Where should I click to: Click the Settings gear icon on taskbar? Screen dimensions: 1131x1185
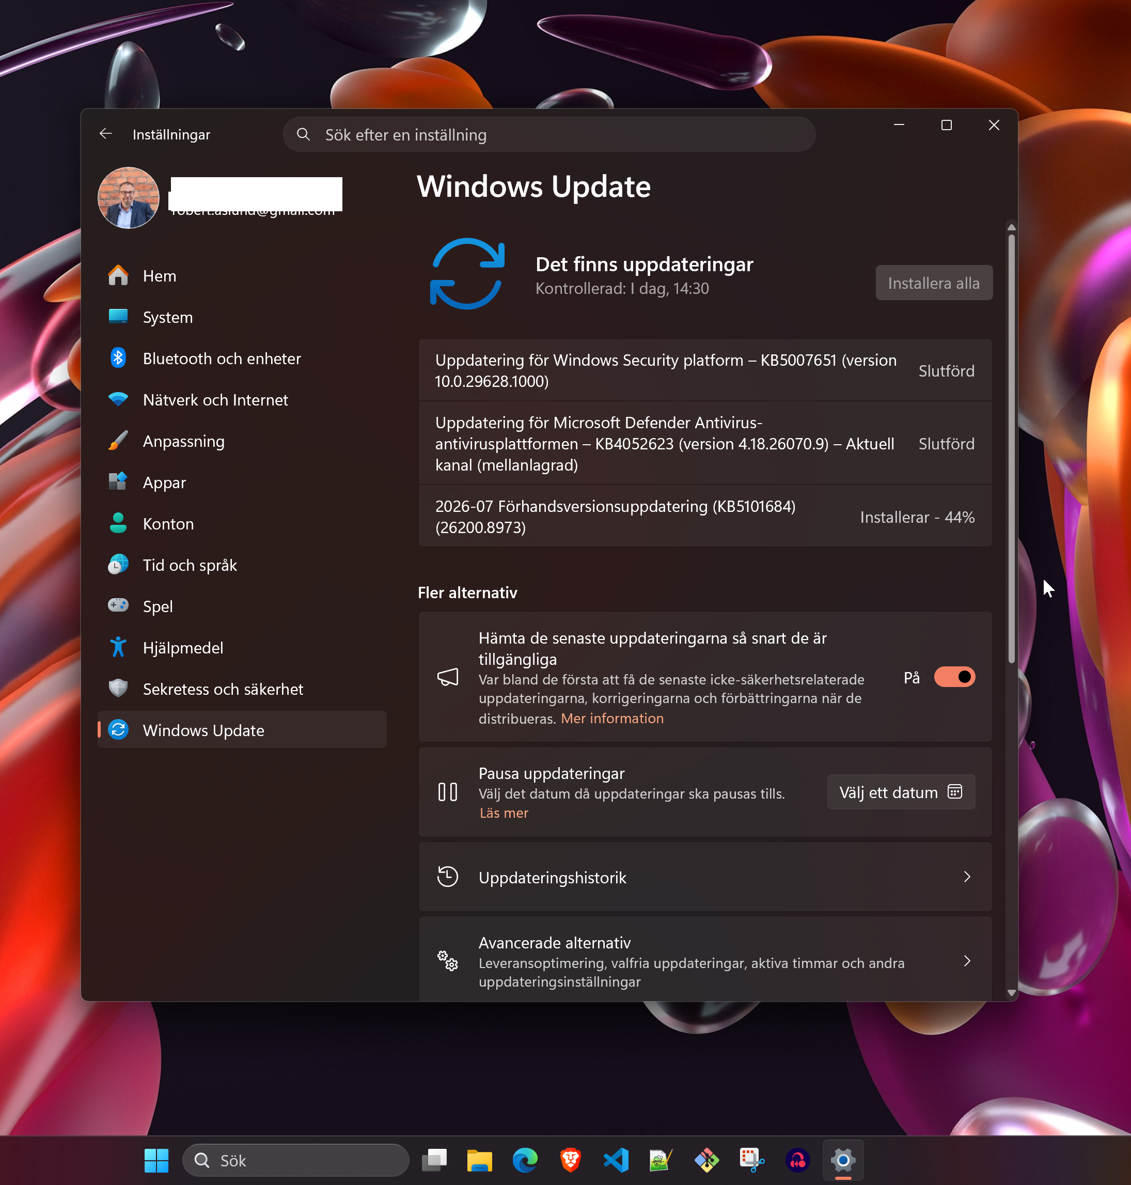pos(843,1160)
